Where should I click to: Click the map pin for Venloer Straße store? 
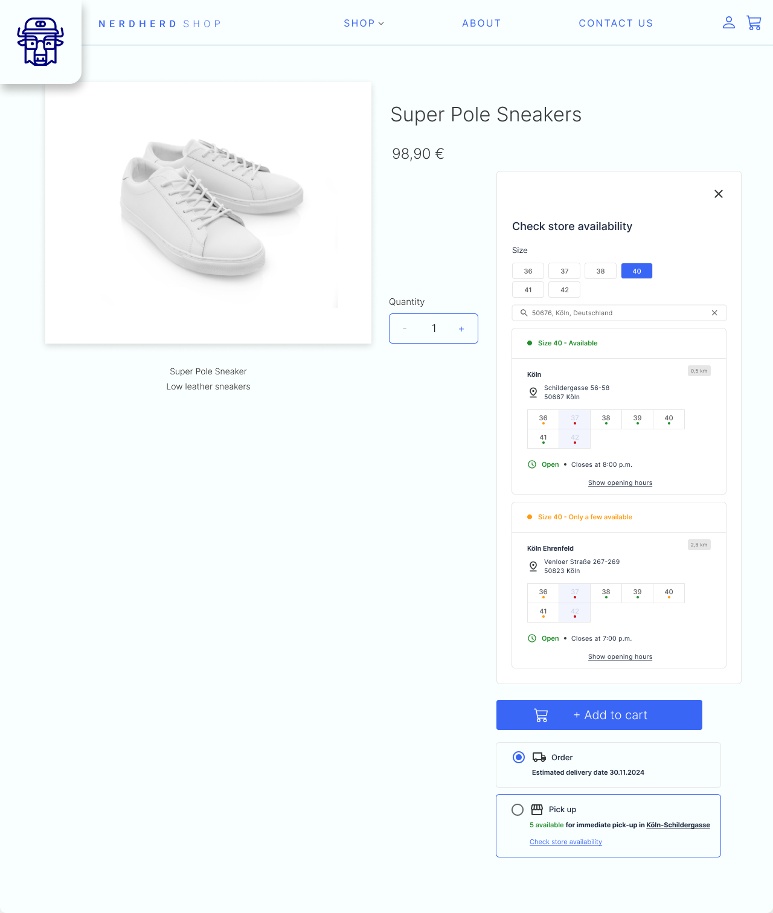tap(533, 566)
